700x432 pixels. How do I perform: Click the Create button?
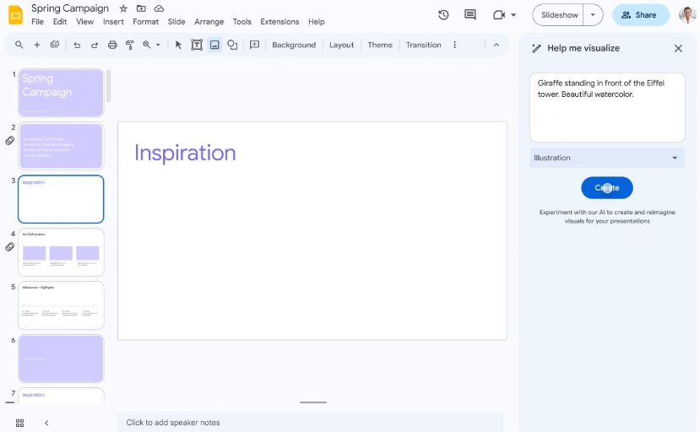point(606,187)
